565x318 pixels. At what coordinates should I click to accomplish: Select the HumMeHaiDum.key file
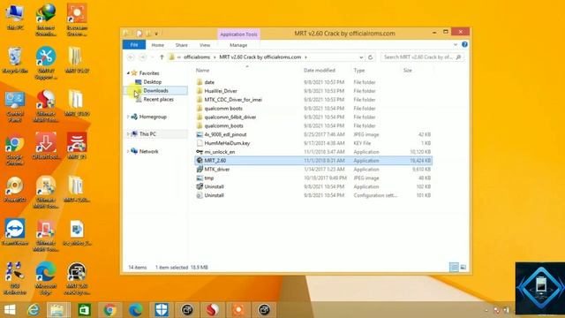(227, 143)
